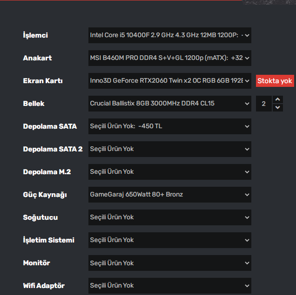Click the memory quantity number field

pos(264,104)
